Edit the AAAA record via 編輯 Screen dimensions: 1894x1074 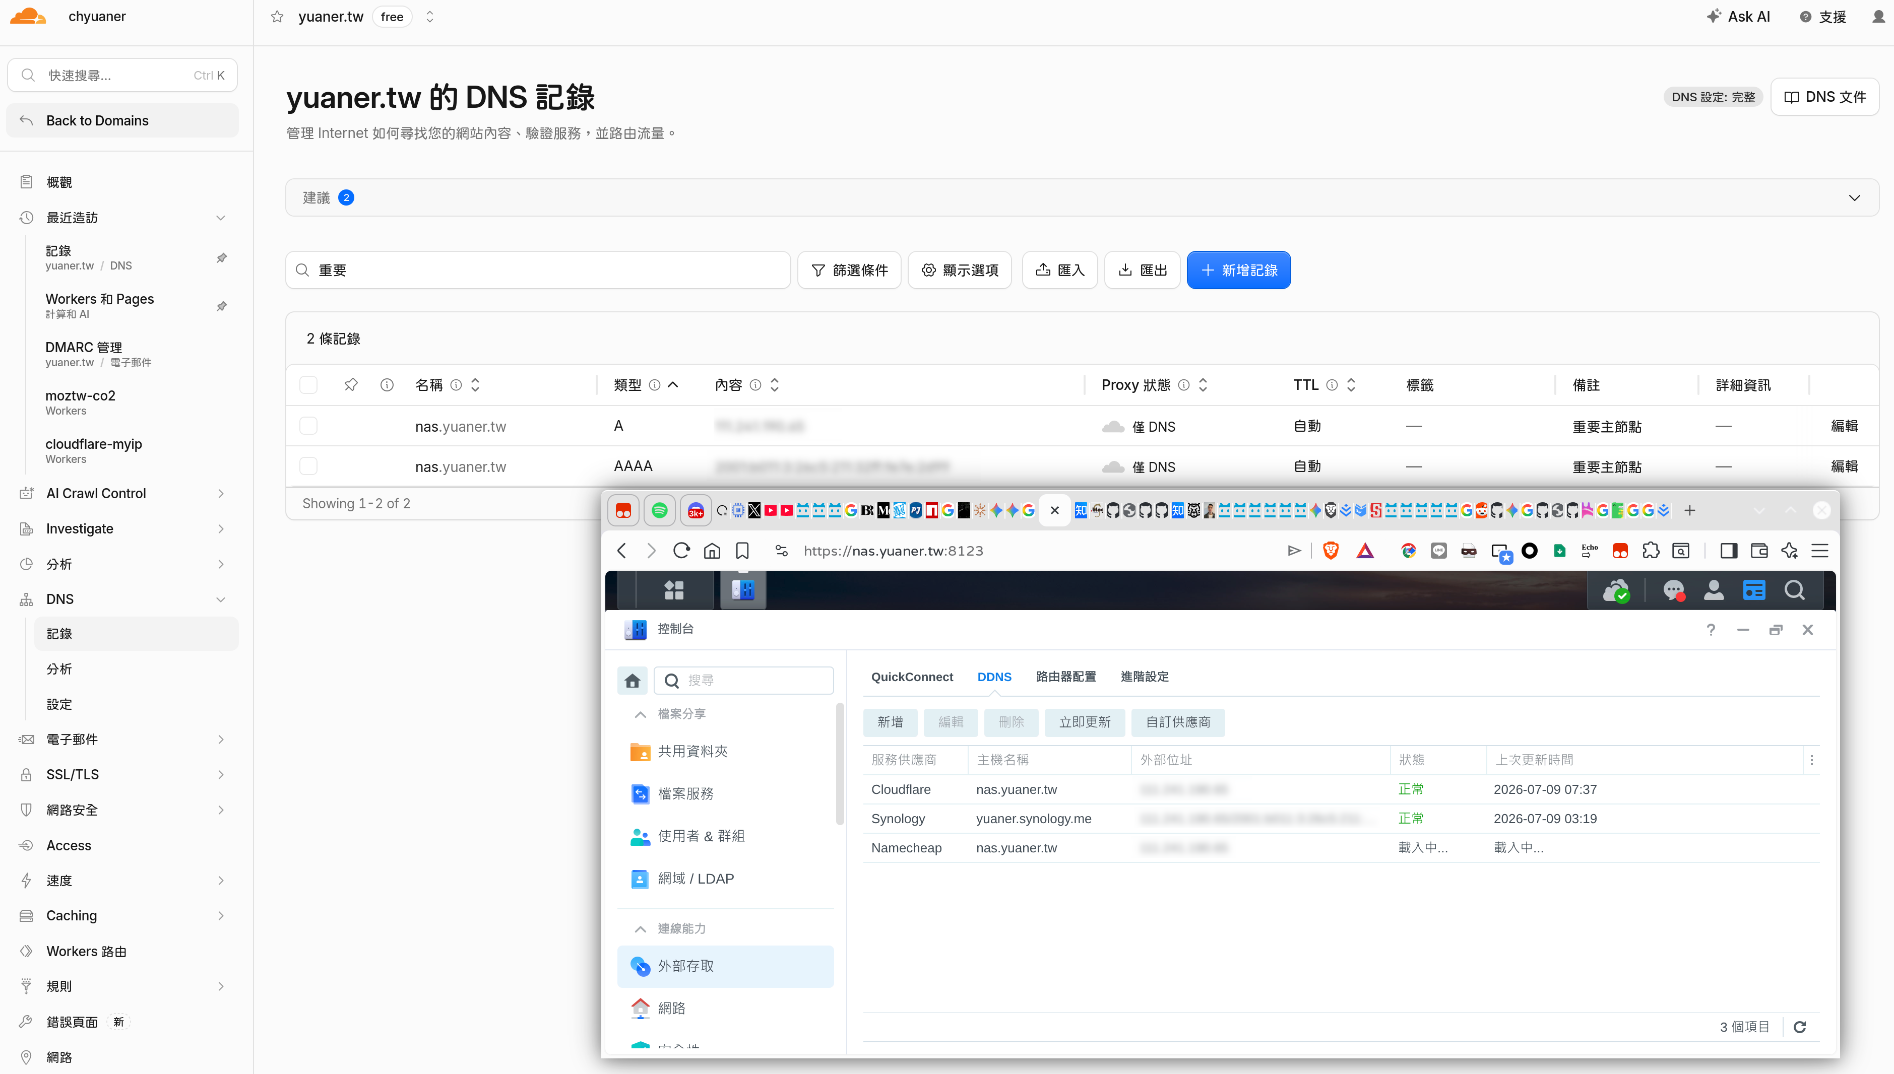point(1844,466)
